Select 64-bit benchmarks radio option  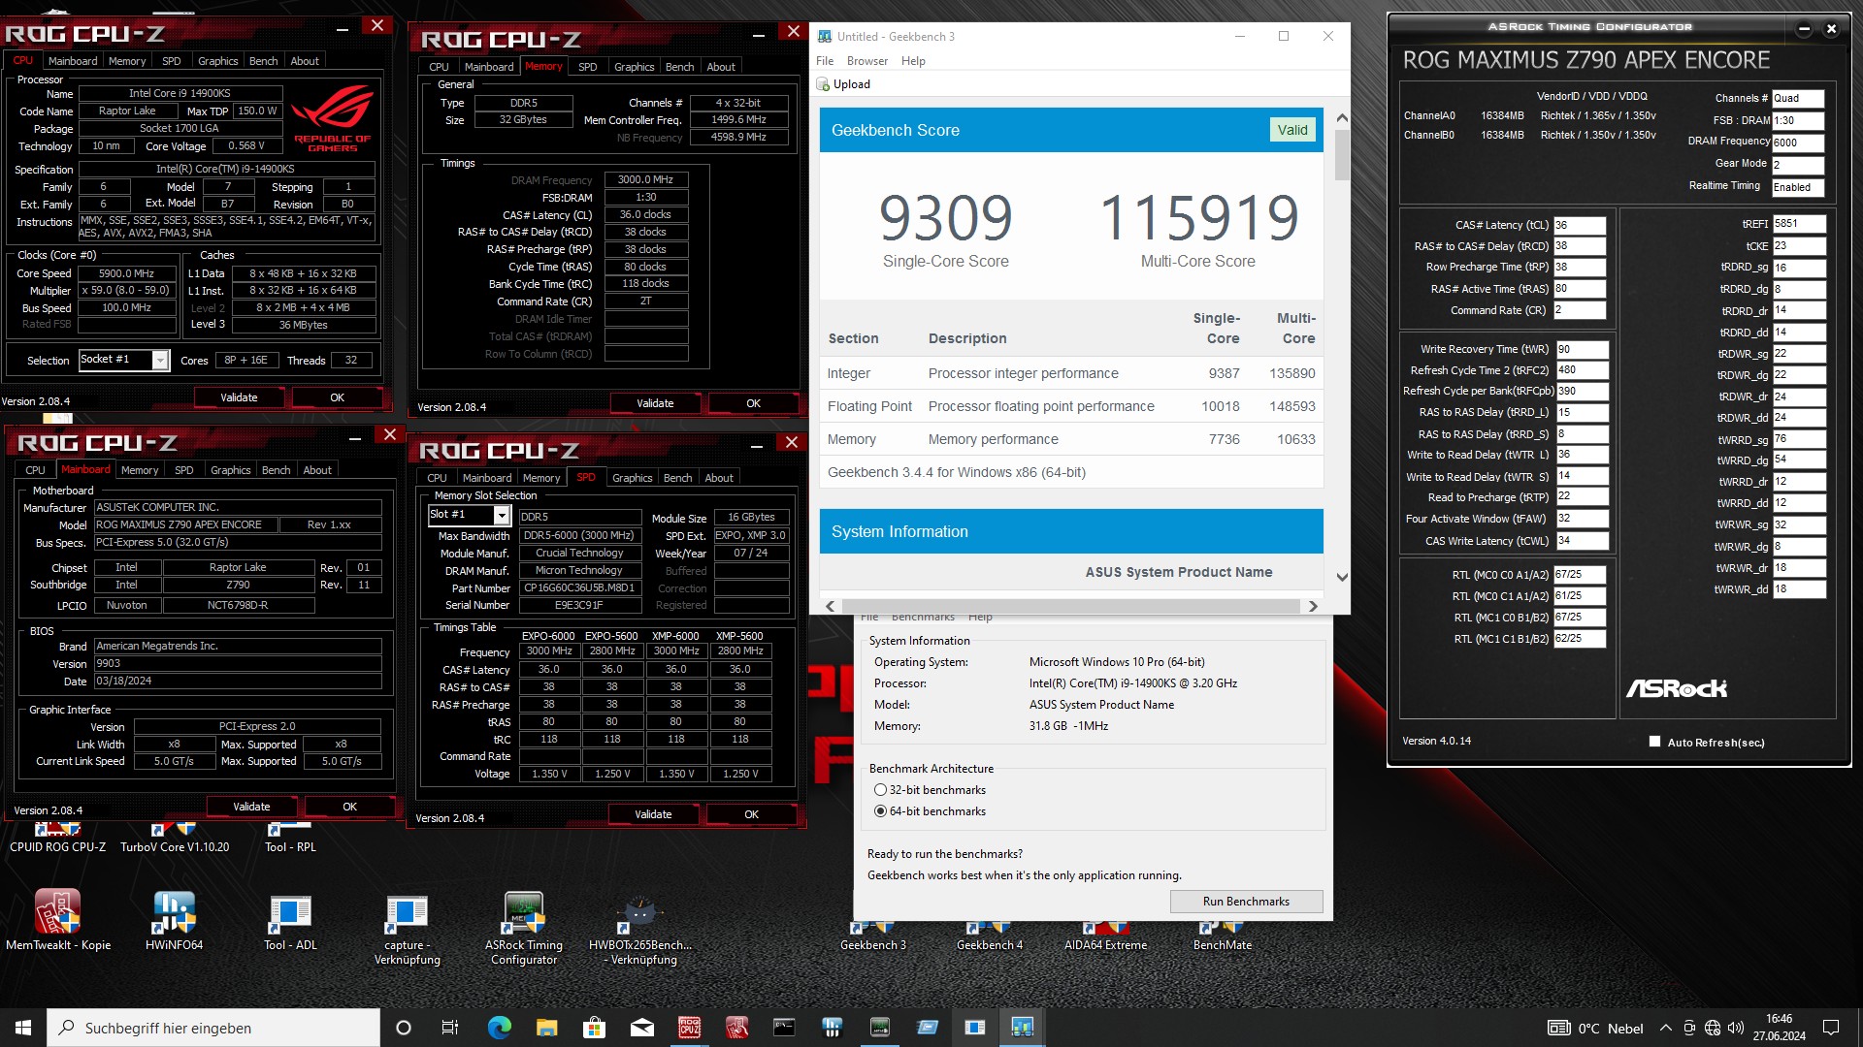click(880, 811)
